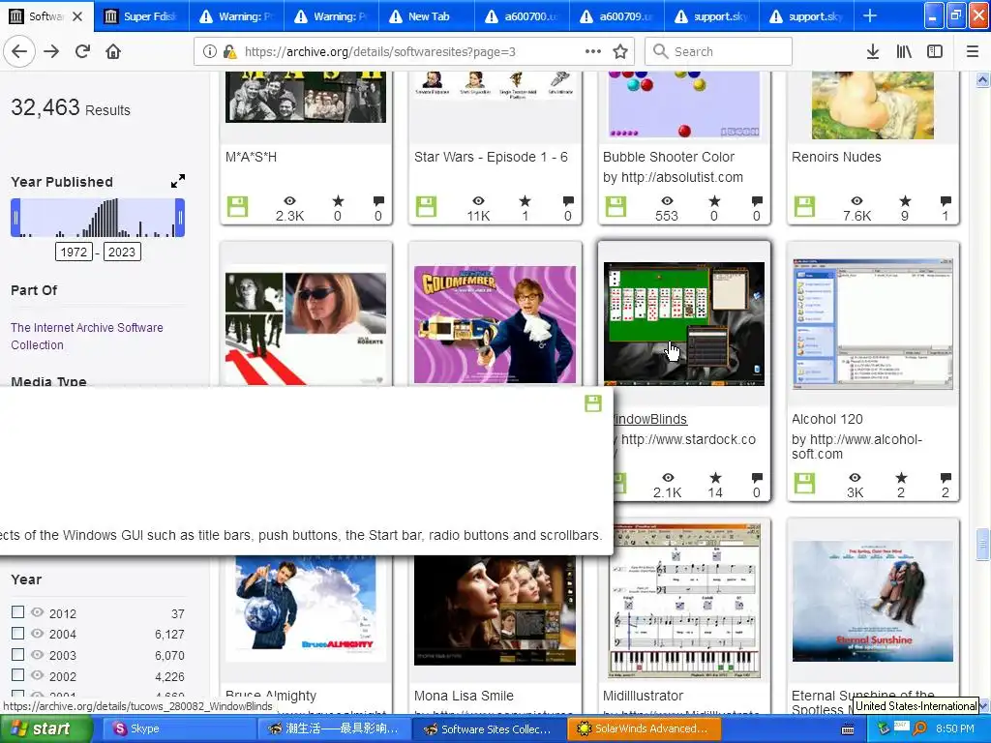Switch to the a600700 tab

522,16
